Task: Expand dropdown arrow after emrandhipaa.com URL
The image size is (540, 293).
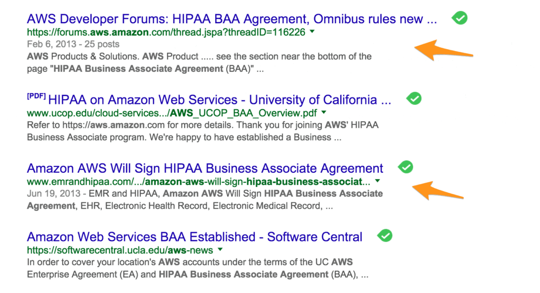Action: (x=378, y=182)
